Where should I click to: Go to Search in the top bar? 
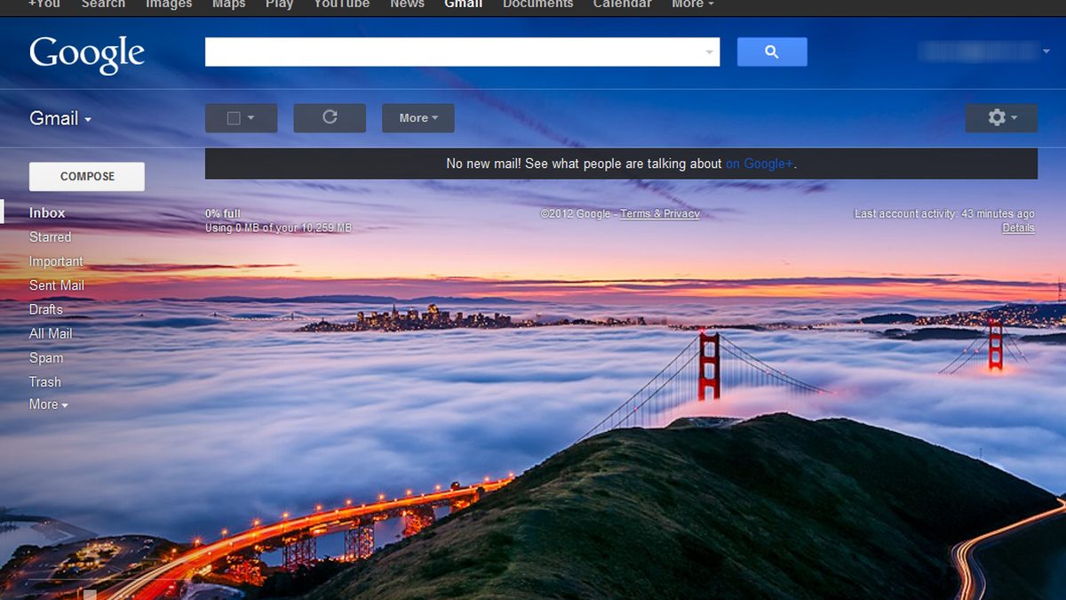103,4
